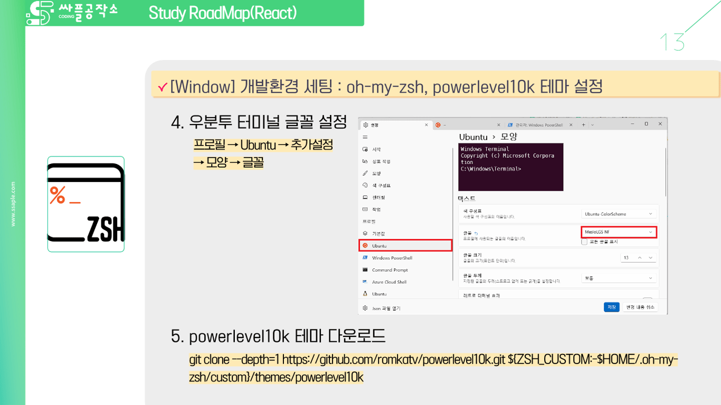Check the 모든 글꼴 표시 checkbox
The height and width of the screenshot is (405, 721).
[x=584, y=242]
